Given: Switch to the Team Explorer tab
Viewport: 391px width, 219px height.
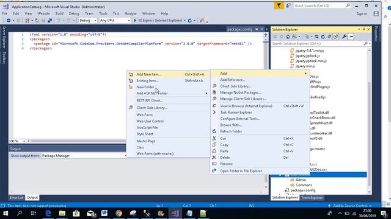Looking at the screenshot, I should coord(312,198).
